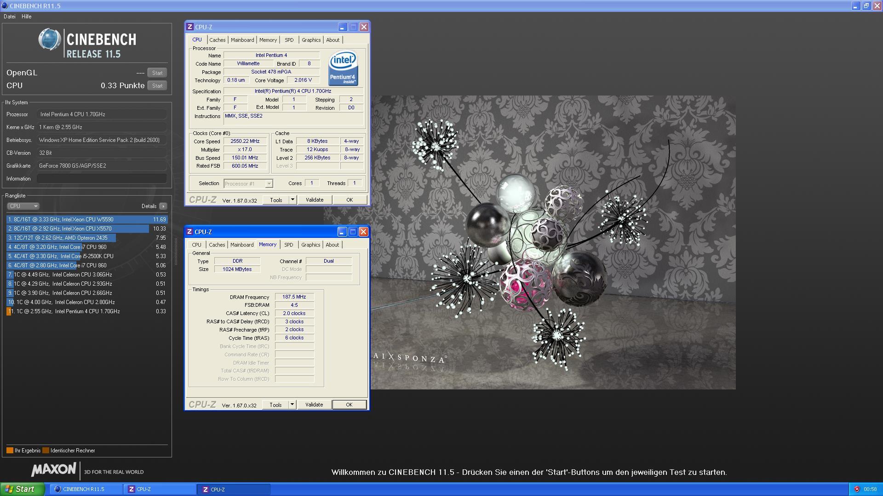Select ranking row Intel Celeron CPU 2.80GHz
The width and height of the screenshot is (883, 496).
(87, 302)
